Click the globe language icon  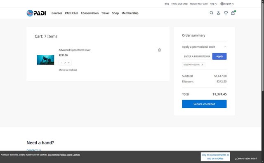click(222, 4)
